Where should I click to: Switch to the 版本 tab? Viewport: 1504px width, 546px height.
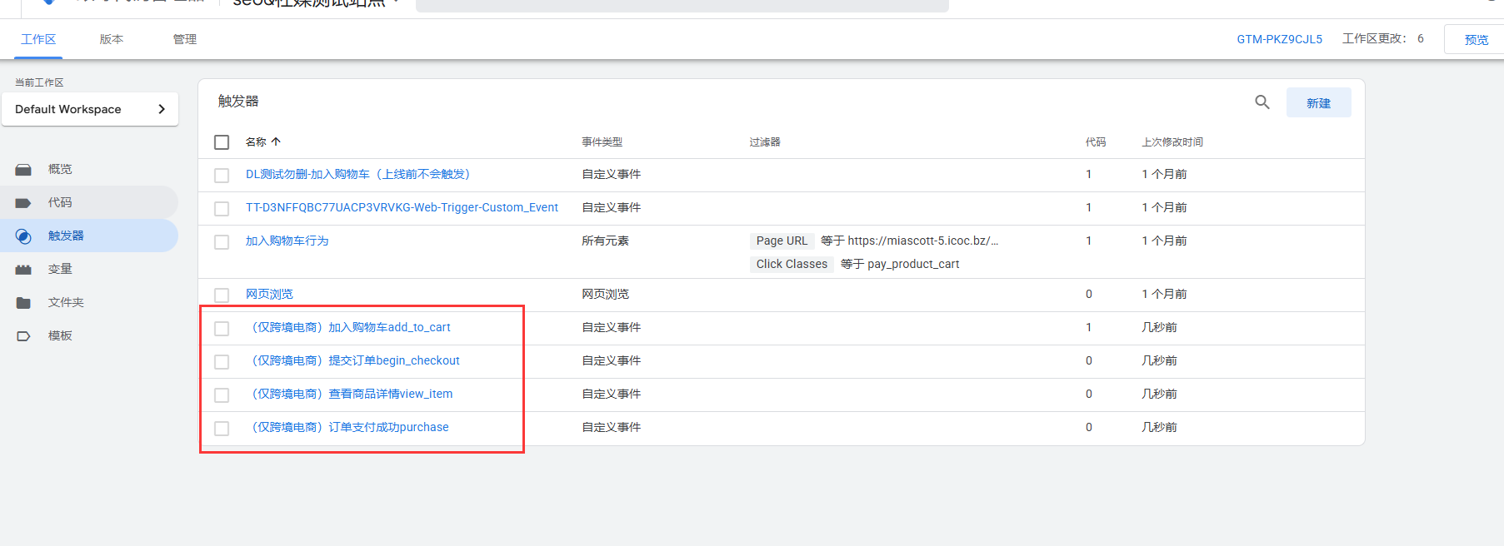111,39
